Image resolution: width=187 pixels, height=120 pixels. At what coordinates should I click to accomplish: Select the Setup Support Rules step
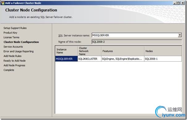(15, 28)
